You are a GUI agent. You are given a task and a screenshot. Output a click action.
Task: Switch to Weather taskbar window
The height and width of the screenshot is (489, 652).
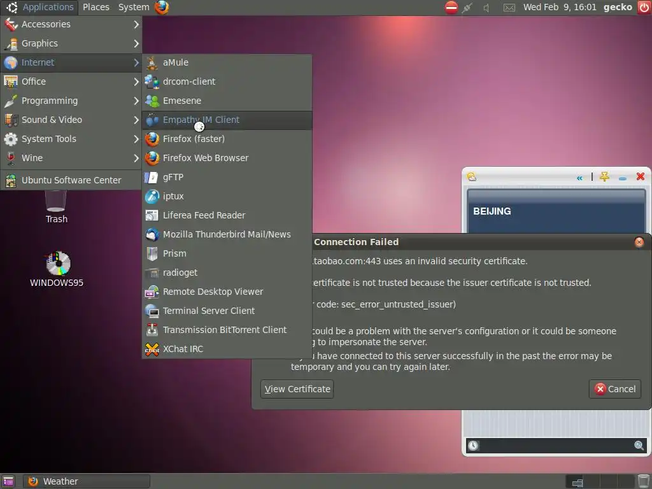pyautogui.click(x=86, y=481)
